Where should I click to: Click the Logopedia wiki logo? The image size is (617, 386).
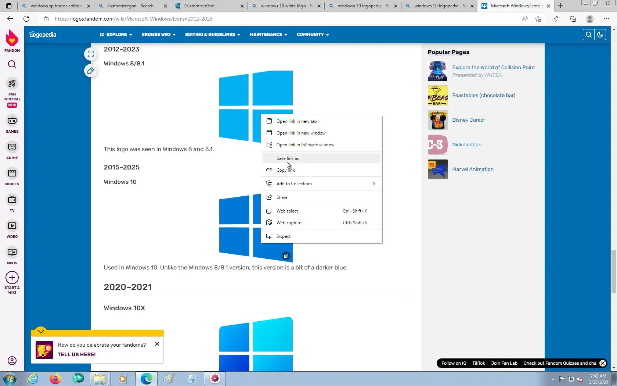[x=43, y=35]
